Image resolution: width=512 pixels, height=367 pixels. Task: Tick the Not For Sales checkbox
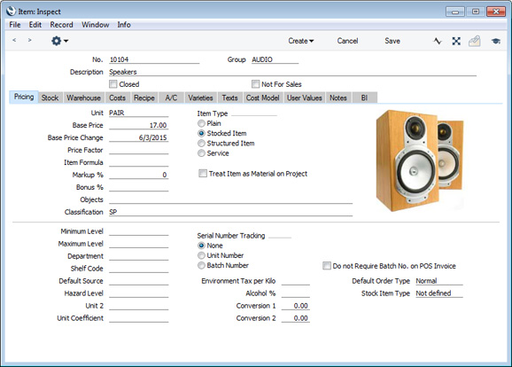[x=255, y=84]
